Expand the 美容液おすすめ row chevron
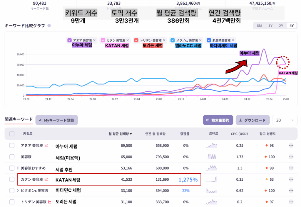This screenshot has height=207, width=301. pyautogui.click(x=18, y=168)
